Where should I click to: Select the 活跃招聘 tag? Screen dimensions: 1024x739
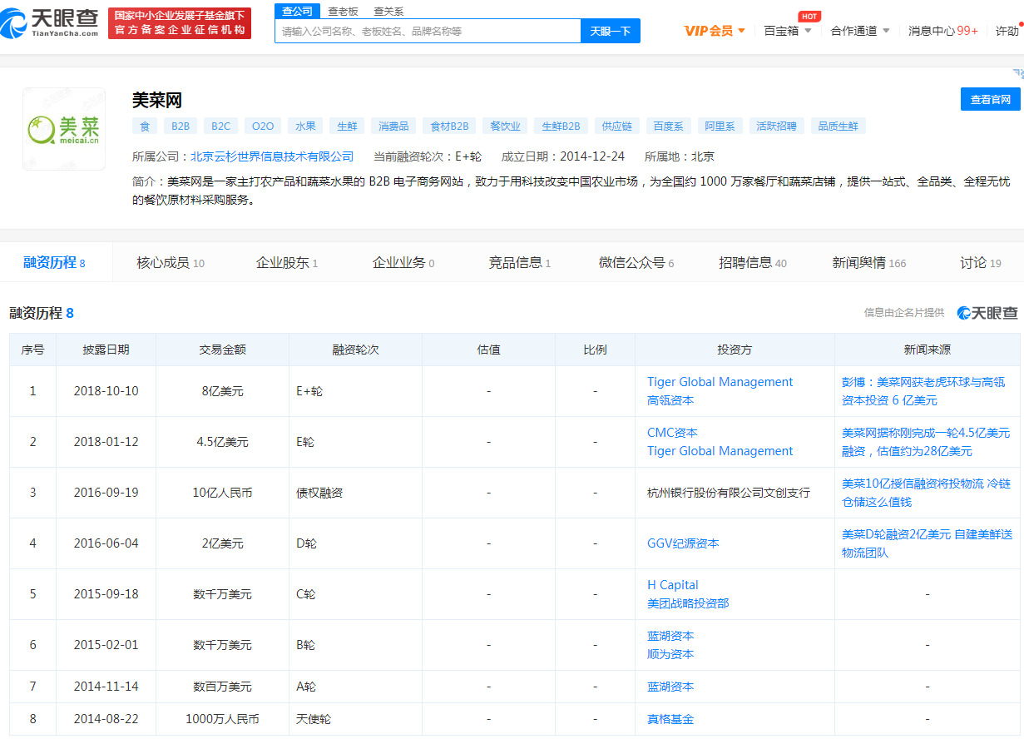[776, 126]
